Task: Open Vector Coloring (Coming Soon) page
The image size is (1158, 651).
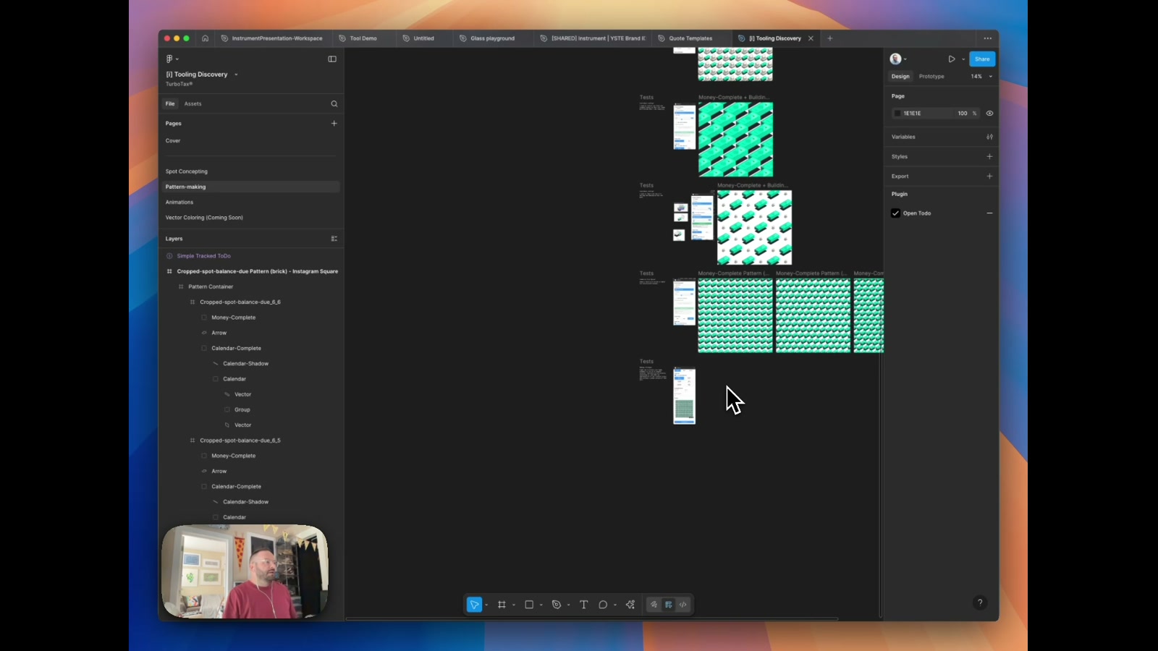Action: click(x=204, y=218)
